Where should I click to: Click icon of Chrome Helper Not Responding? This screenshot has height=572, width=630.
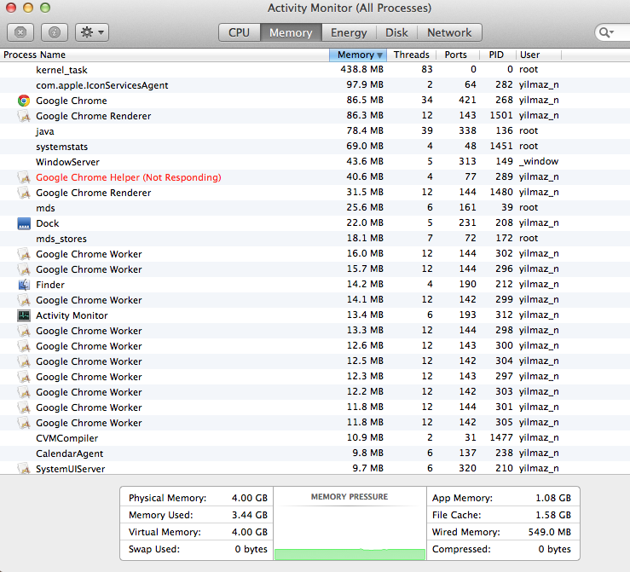point(24,177)
